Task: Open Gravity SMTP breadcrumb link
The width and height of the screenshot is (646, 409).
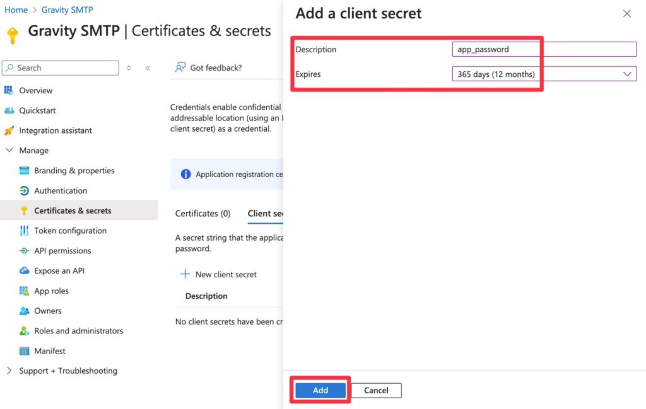Action: coord(67,10)
